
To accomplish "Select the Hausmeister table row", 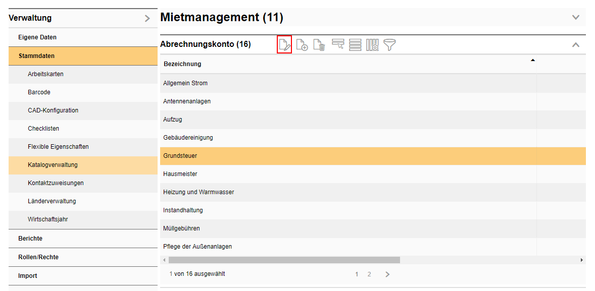I will (180, 174).
